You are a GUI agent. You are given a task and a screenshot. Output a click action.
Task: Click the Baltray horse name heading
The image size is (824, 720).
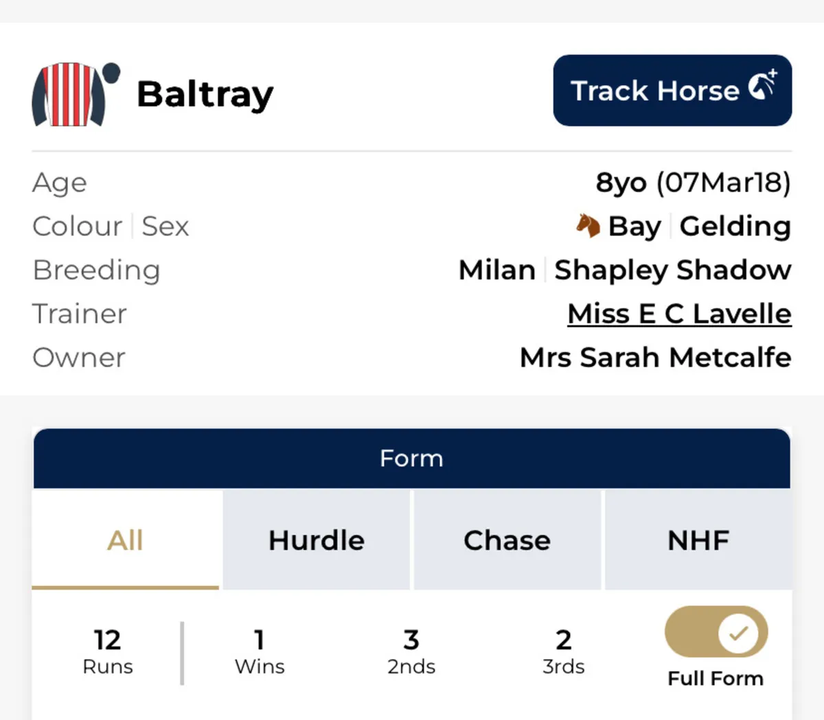tap(205, 94)
